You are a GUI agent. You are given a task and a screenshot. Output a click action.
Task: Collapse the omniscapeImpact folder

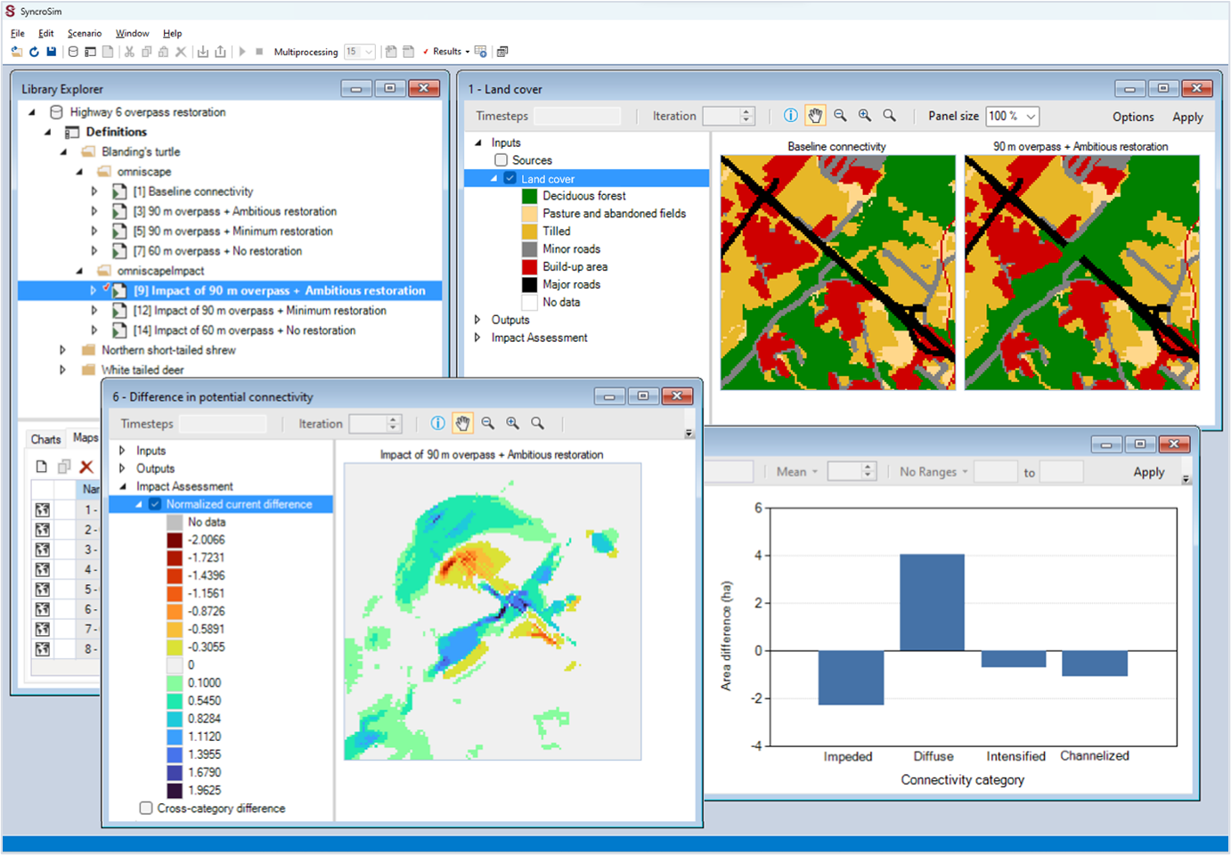click(79, 271)
